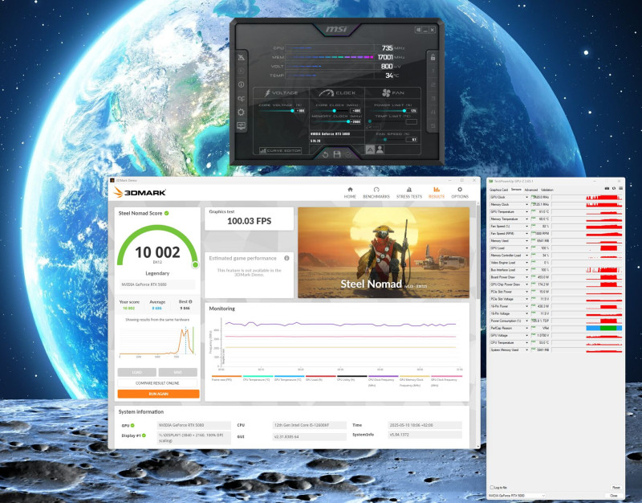Toggle the fan speed Auto button in Afterburner
The width and height of the screenshot is (642, 503).
[x=370, y=149]
